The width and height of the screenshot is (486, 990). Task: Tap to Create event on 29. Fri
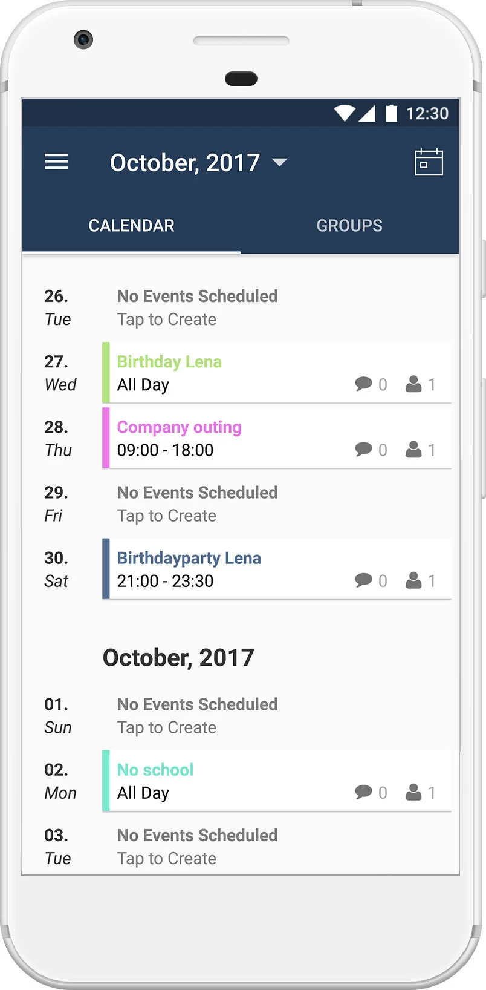pyautogui.click(x=167, y=516)
